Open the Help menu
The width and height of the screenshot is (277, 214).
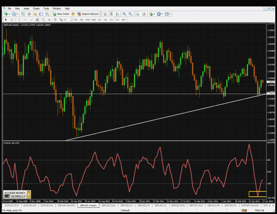67,8
